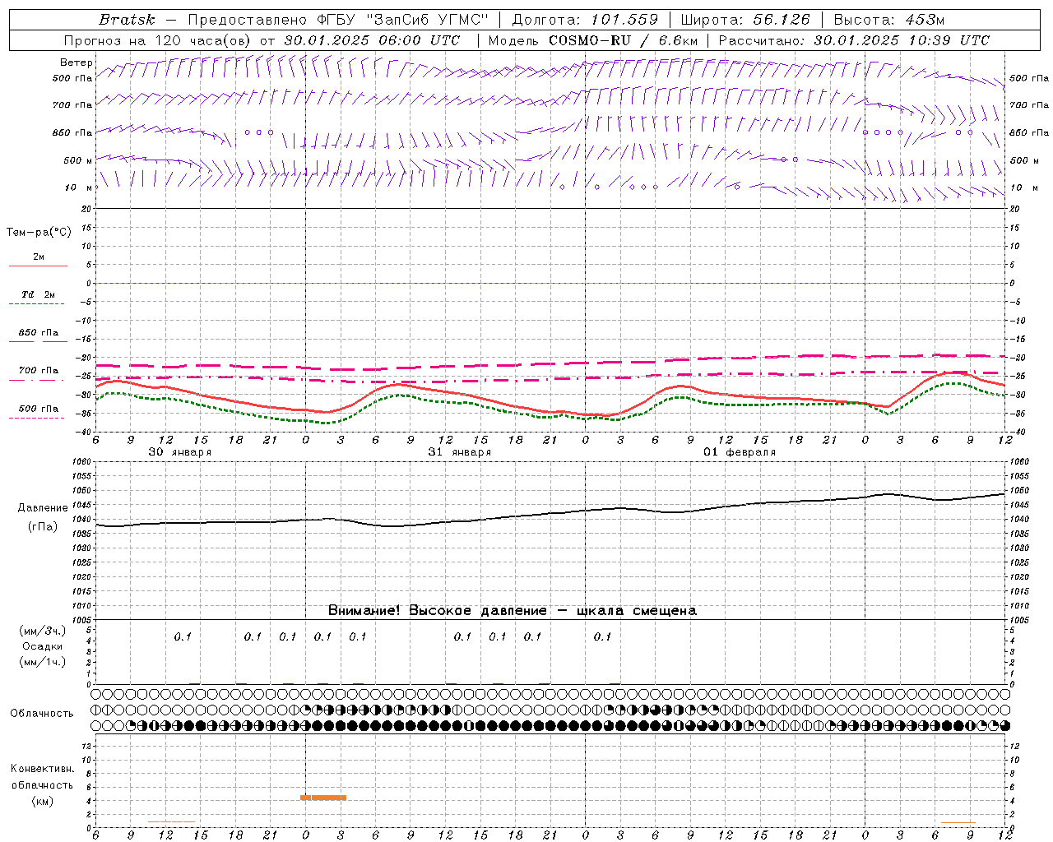Viewport: 1053px width, 842px height.
Task: Click thin orange convective line near hour 9
Action: (958, 822)
